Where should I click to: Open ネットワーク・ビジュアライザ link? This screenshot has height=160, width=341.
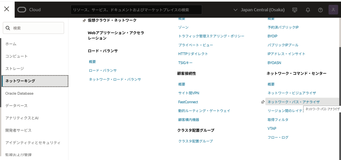pyautogui.click(x=292, y=93)
